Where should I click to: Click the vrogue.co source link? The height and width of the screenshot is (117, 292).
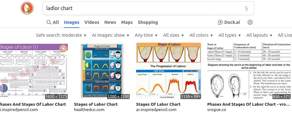[217, 109]
